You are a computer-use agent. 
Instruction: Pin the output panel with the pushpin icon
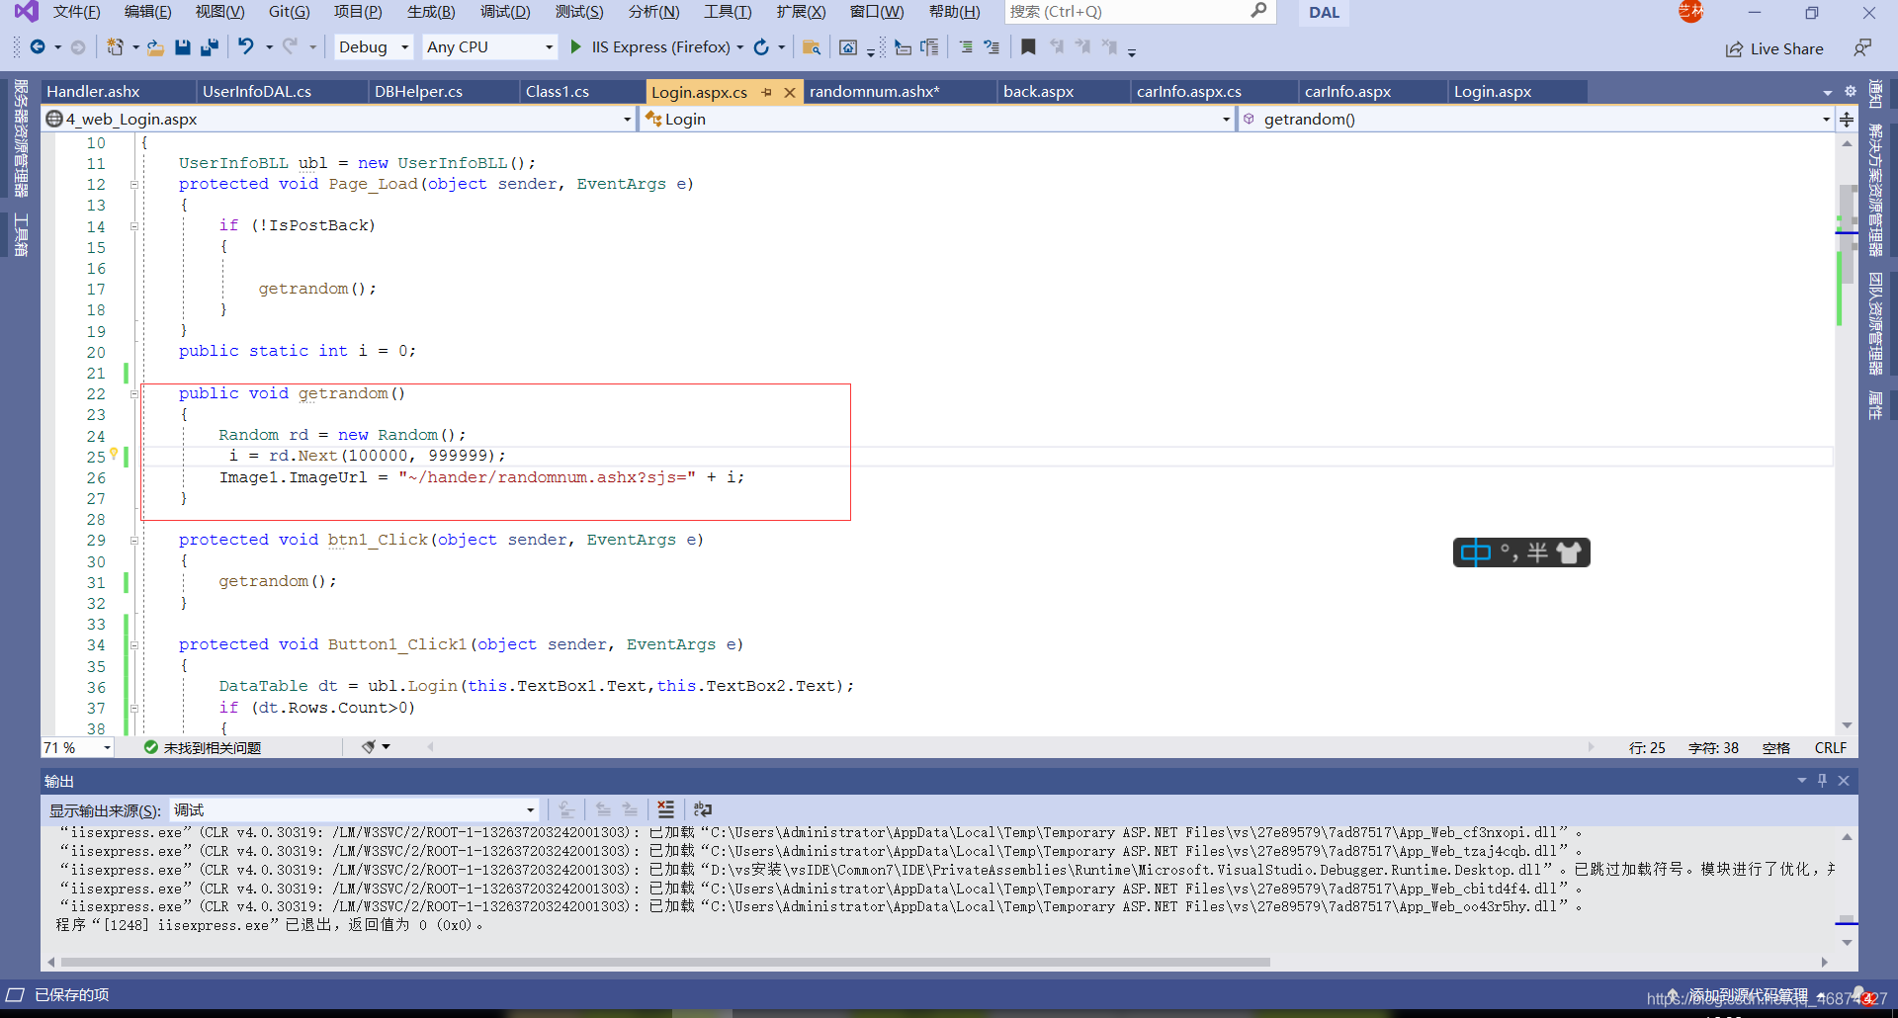click(1822, 780)
